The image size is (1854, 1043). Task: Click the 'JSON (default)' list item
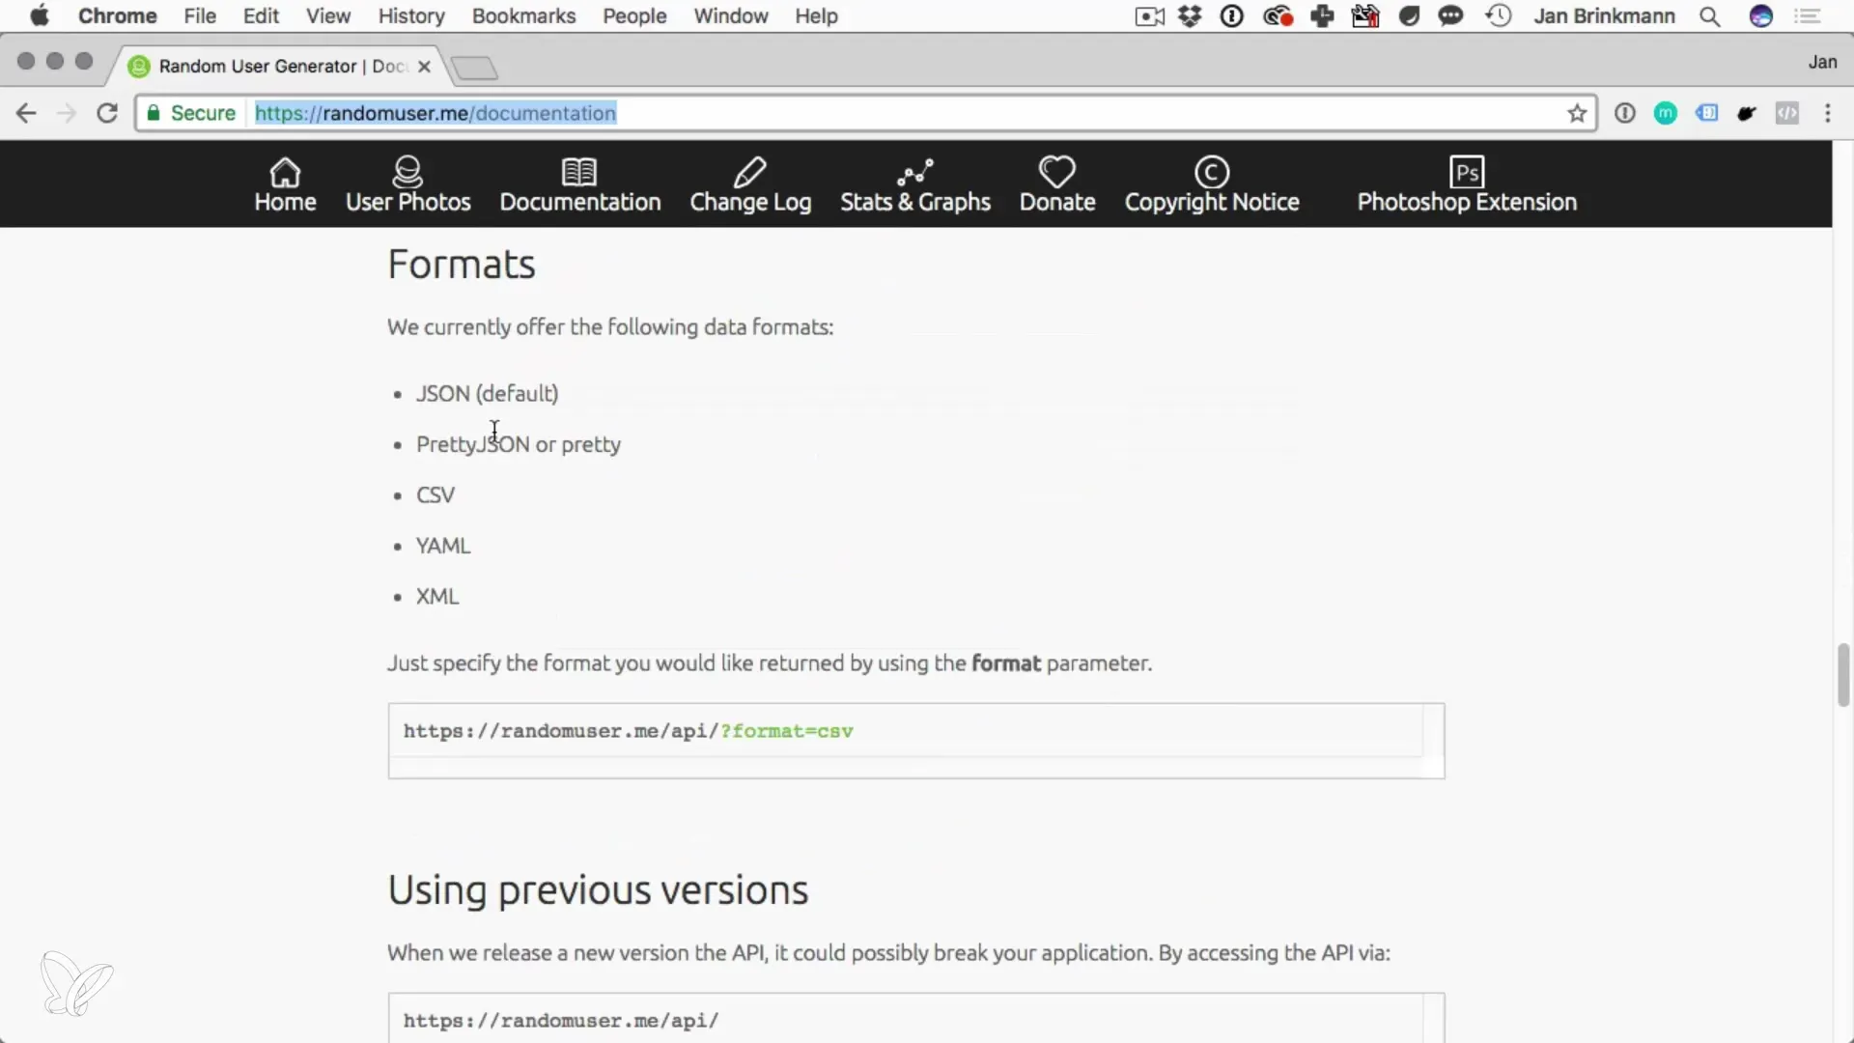point(487,393)
